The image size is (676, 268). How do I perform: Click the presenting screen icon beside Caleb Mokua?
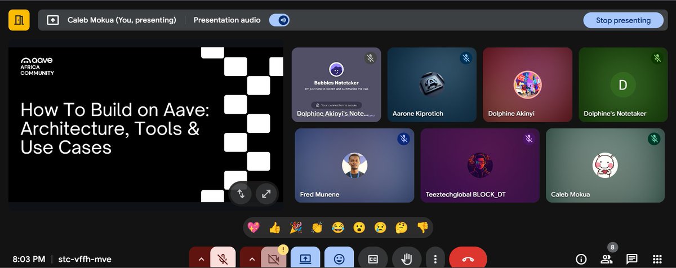click(52, 20)
